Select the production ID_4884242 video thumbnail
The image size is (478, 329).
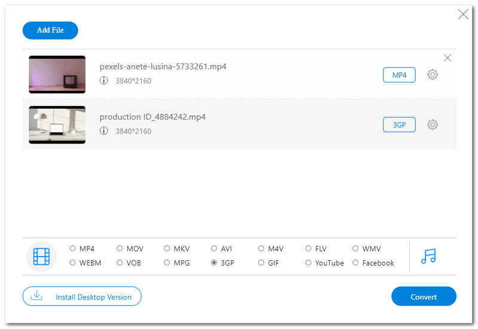pos(57,125)
